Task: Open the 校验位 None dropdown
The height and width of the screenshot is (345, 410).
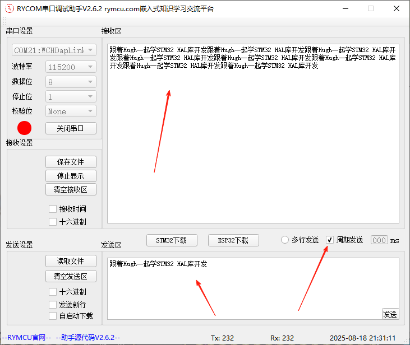Action: point(71,111)
